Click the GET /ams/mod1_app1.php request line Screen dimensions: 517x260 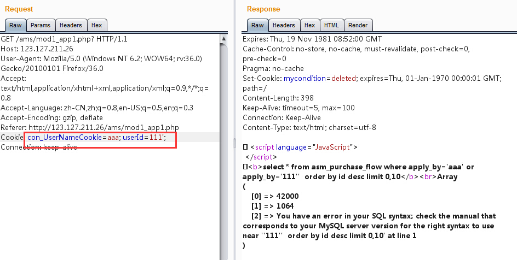coord(64,39)
